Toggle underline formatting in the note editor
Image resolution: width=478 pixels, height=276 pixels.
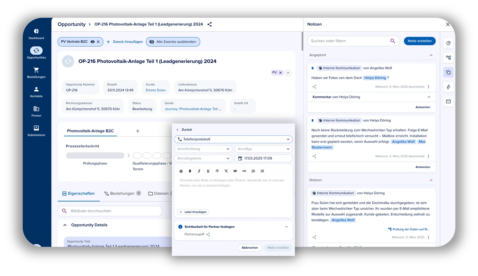point(208,171)
